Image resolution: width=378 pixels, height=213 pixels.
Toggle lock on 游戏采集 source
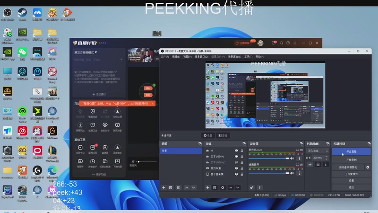(x=242, y=169)
